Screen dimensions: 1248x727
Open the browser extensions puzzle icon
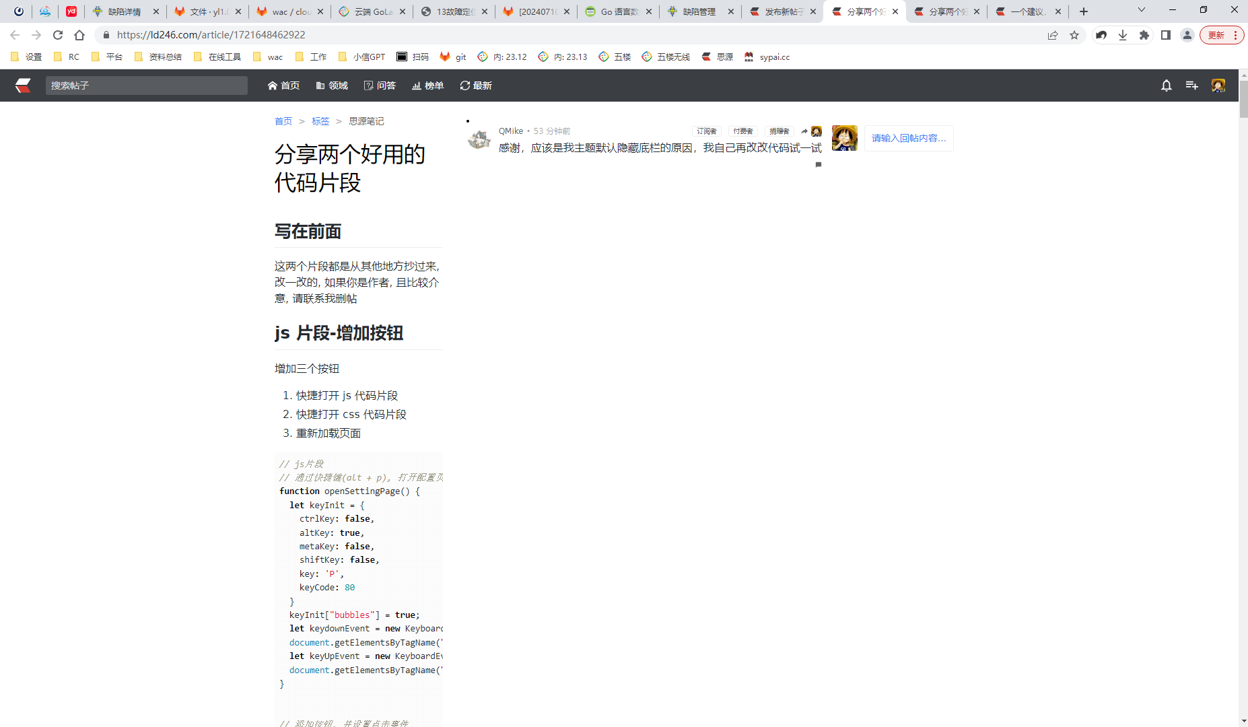coord(1144,35)
